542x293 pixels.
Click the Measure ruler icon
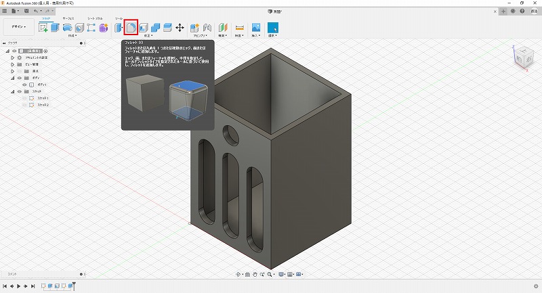tap(239, 28)
